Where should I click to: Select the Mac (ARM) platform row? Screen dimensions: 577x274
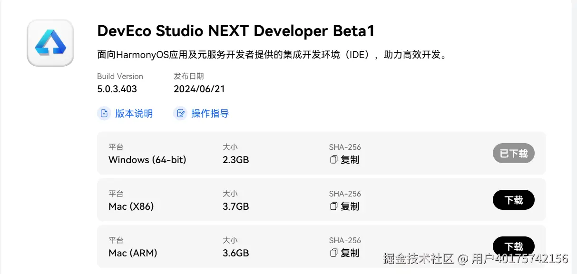pyautogui.click(x=133, y=253)
